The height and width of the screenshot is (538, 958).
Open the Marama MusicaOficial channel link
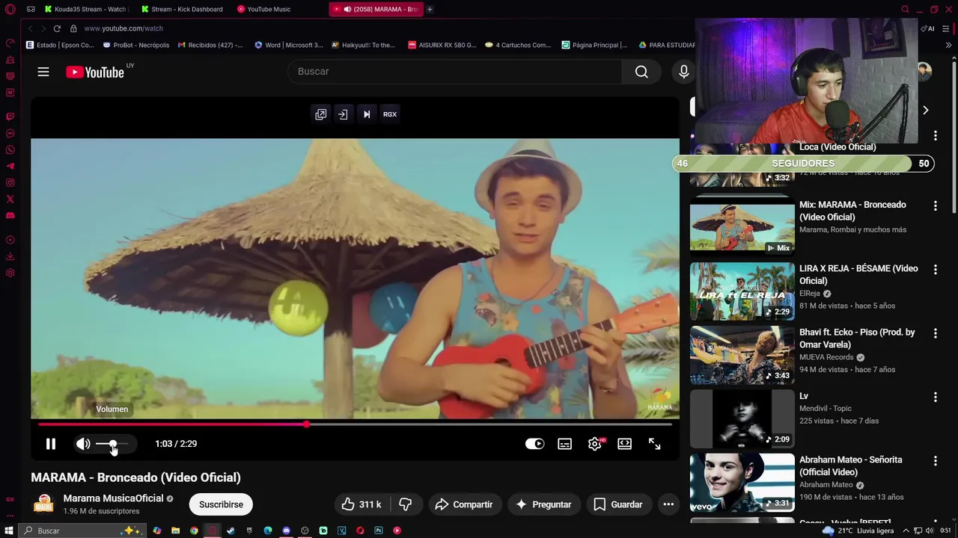coord(113,498)
